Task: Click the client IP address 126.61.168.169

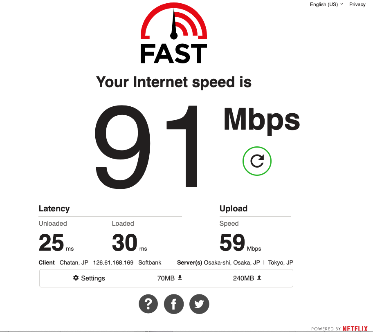Action: (x=113, y=262)
